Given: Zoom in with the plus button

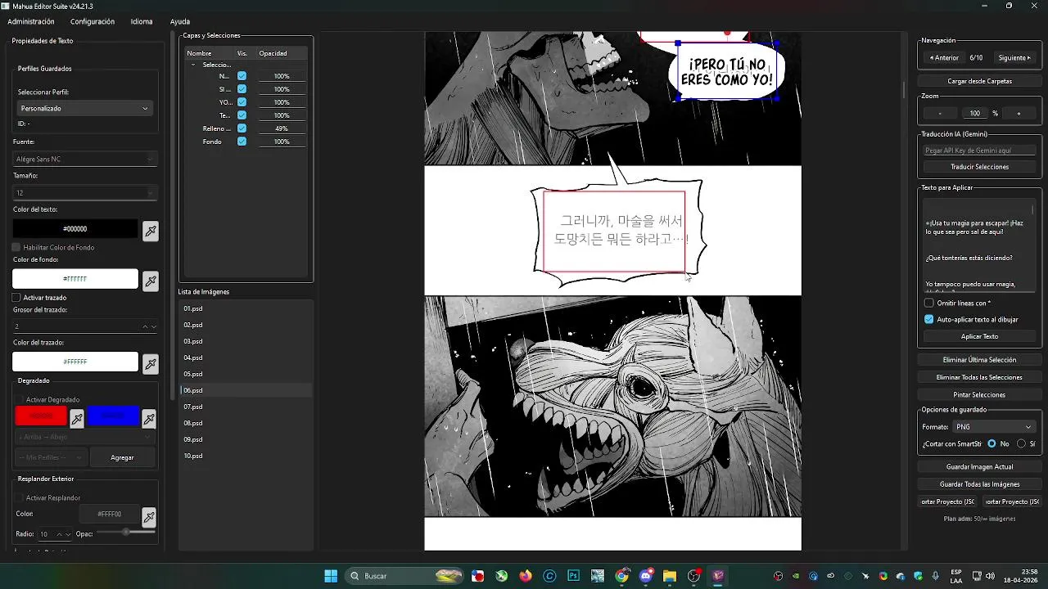Looking at the screenshot, I should click(1019, 114).
